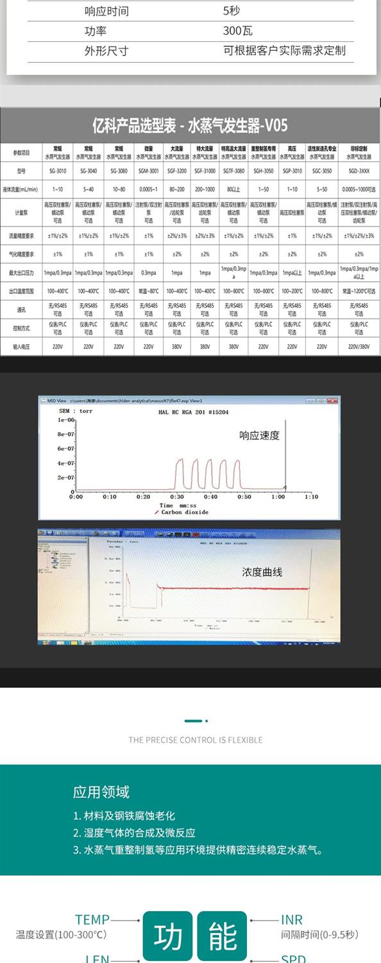Click the 响应速度 label on chart
Image resolution: width=381 pixels, height=963 pixels.
click(x=259, y=435)
